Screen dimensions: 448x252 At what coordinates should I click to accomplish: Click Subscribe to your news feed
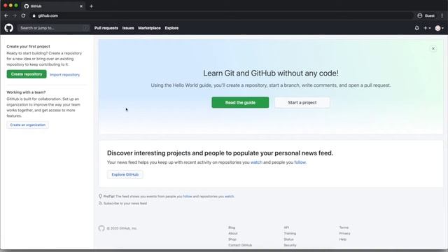point(125,204)
